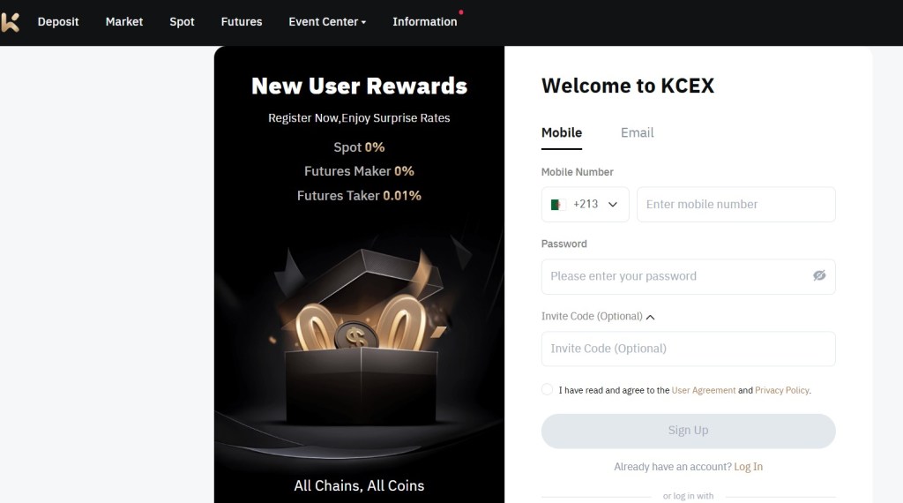
Task: Toggle password visibility eye icon
Action: (x=819, y=276)
